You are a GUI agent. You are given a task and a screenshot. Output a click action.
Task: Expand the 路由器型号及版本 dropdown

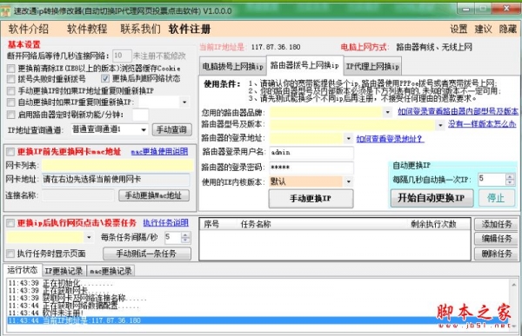(440, 125)
